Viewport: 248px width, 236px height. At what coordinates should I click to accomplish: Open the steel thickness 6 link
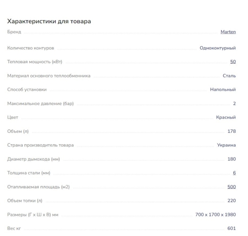pos(234,173)
